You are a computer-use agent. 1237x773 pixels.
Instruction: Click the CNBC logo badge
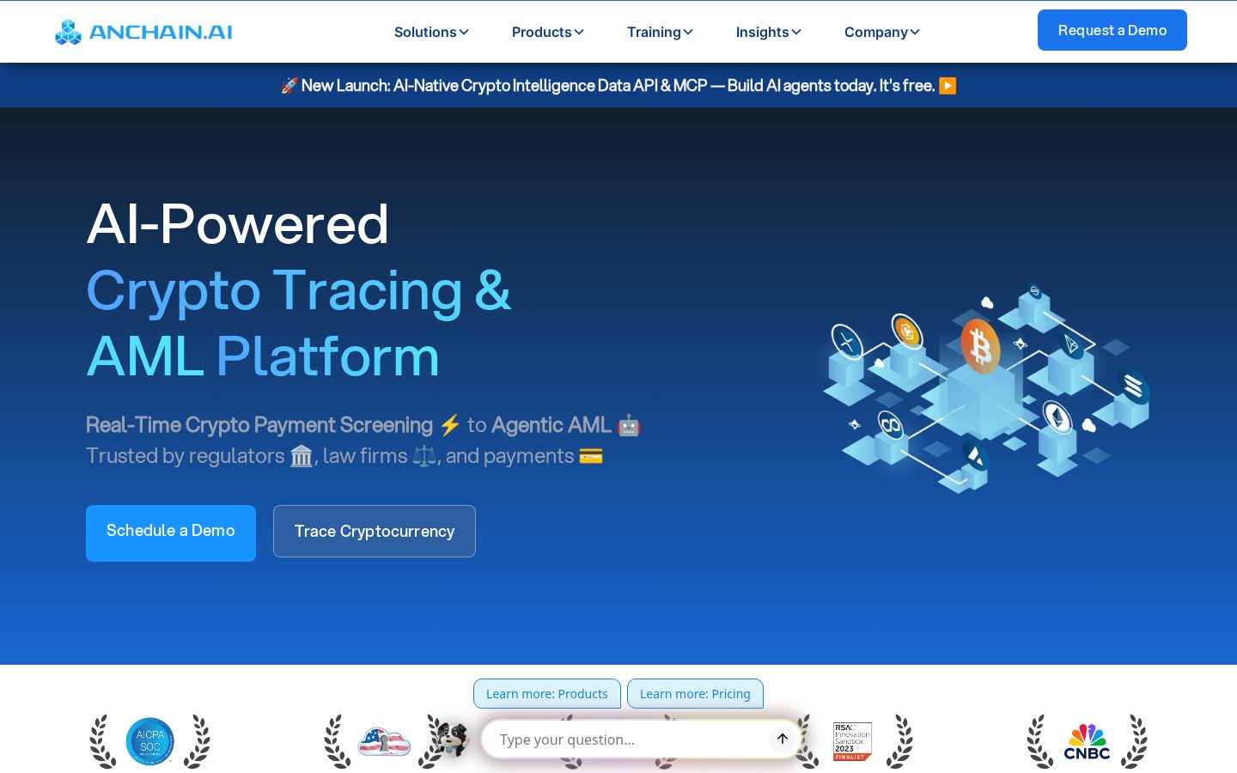pyautogui.click(x=1087, y=742)
